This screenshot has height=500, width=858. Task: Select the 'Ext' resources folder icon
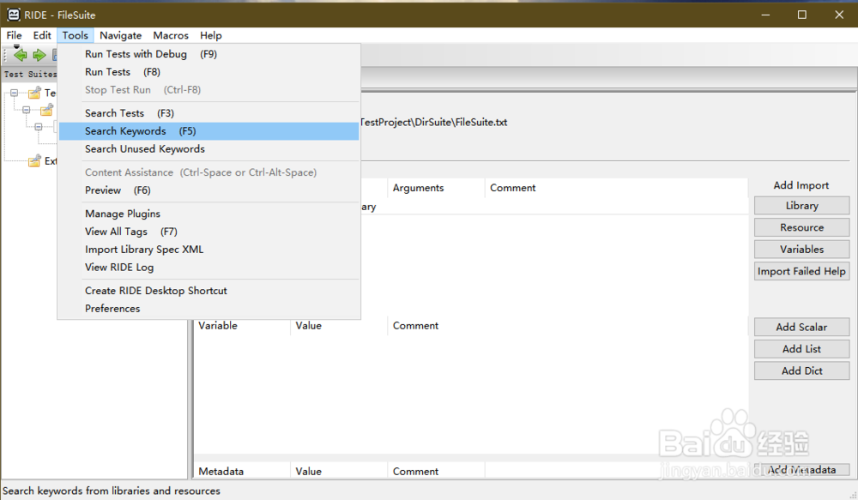click(x=34, y=161)
